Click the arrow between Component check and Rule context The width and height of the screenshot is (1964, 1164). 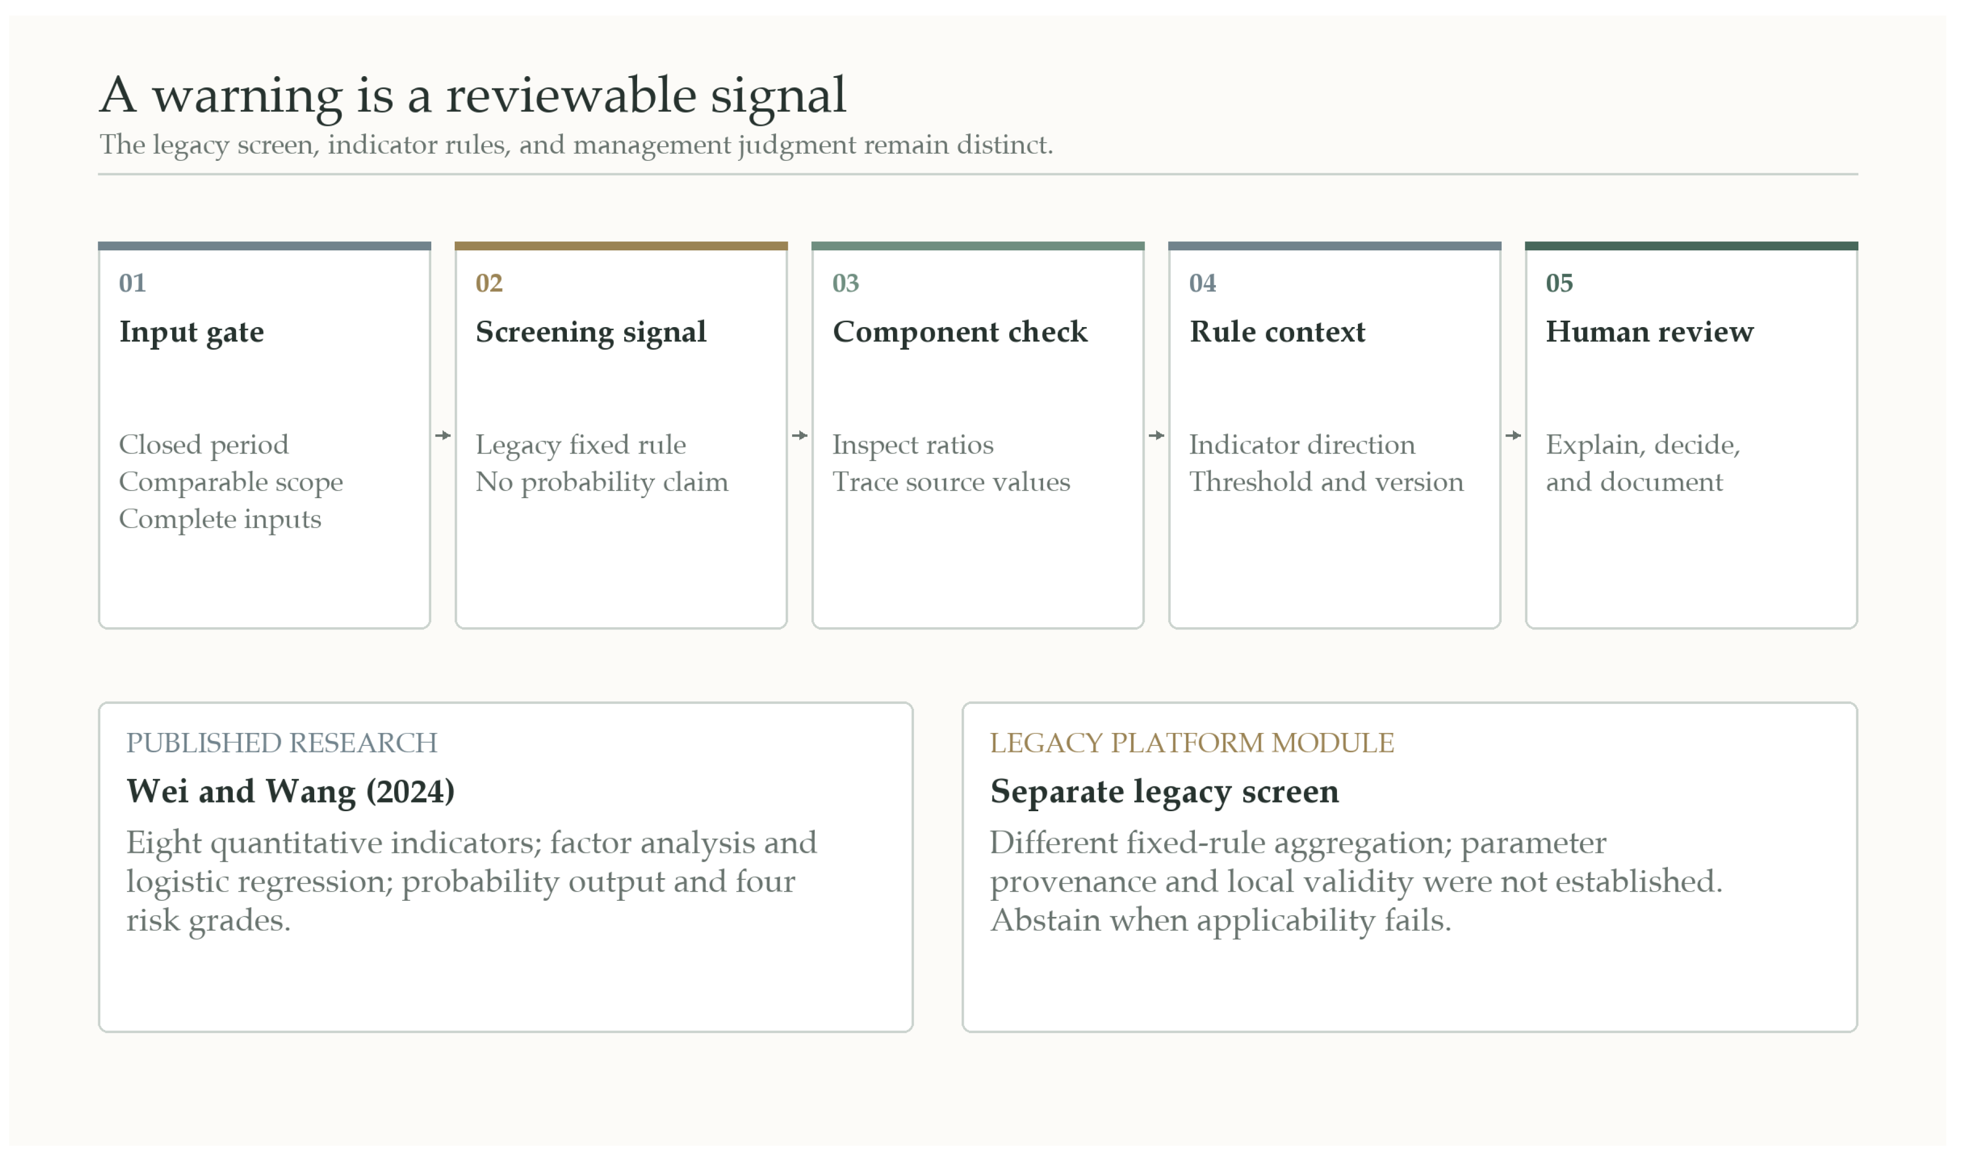tap(1157, 435)
